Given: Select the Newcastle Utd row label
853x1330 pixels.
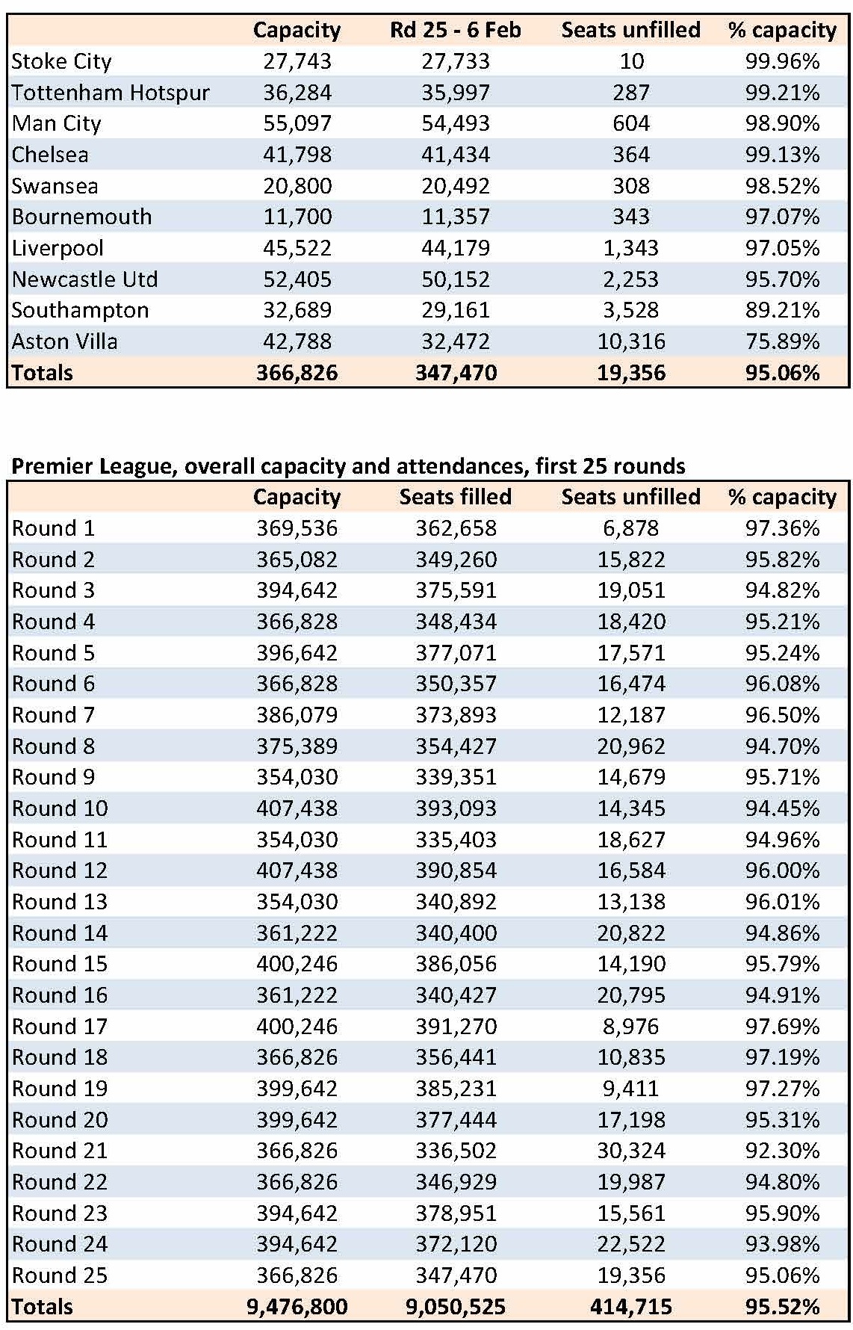Looking at the screenshot, I should click(85, 279).
